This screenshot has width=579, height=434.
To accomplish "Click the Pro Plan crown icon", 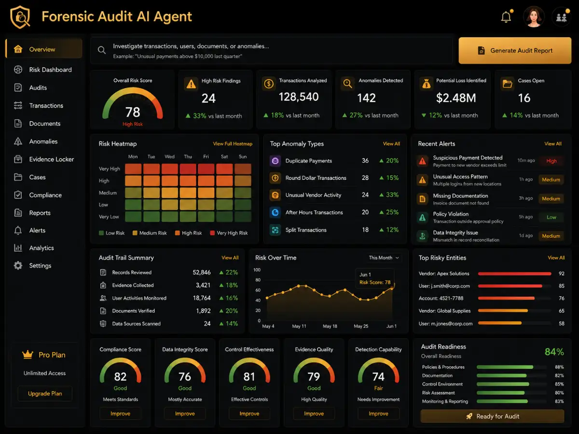I will coord(27,355).
